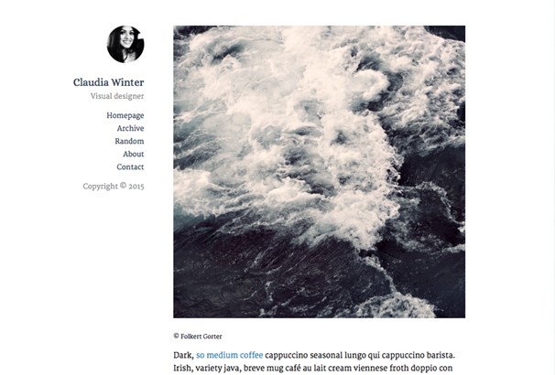Click the 'Visual designer' subtitle text
This screenshot has width=555, height=375.
pyautogui.click(x=117, y=96)
